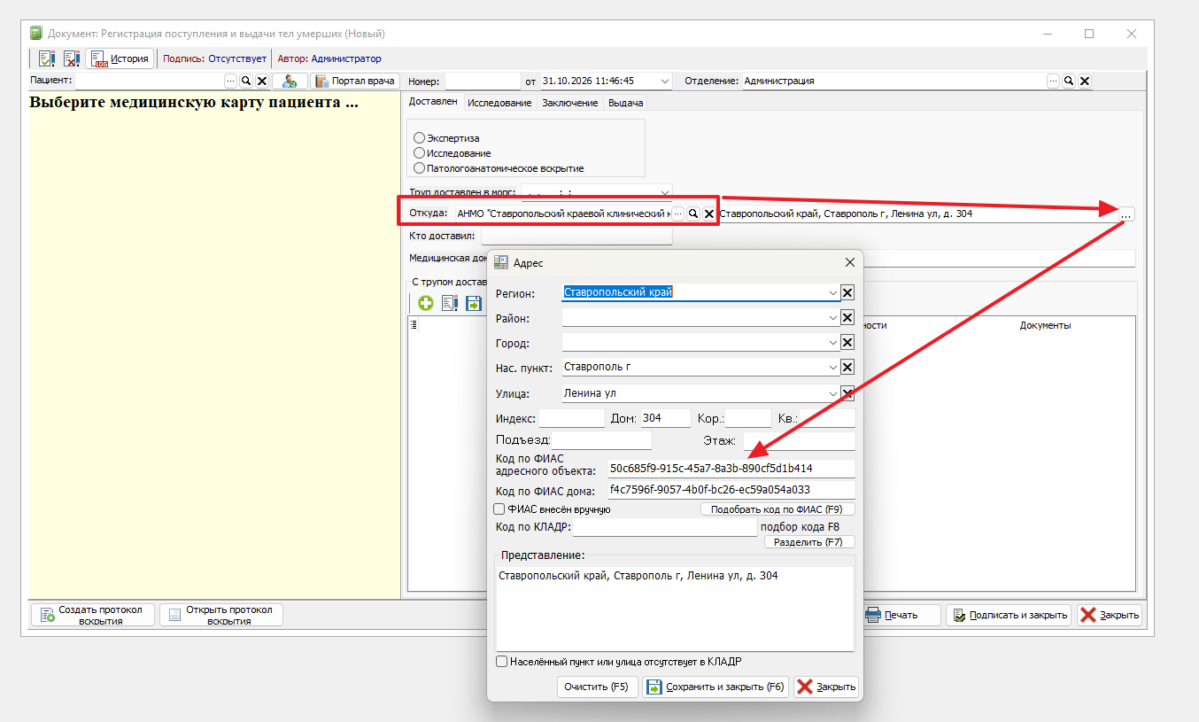Open document История log
Screen dimensions: 1199x722
coord(120,58)
